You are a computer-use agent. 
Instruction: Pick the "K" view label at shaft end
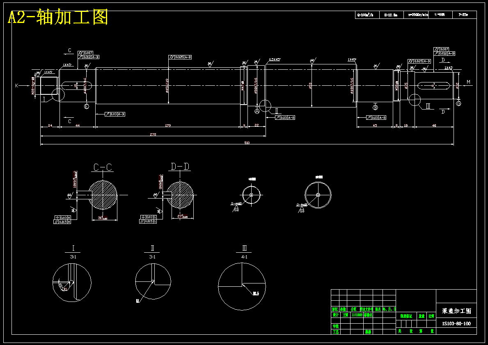17,86
